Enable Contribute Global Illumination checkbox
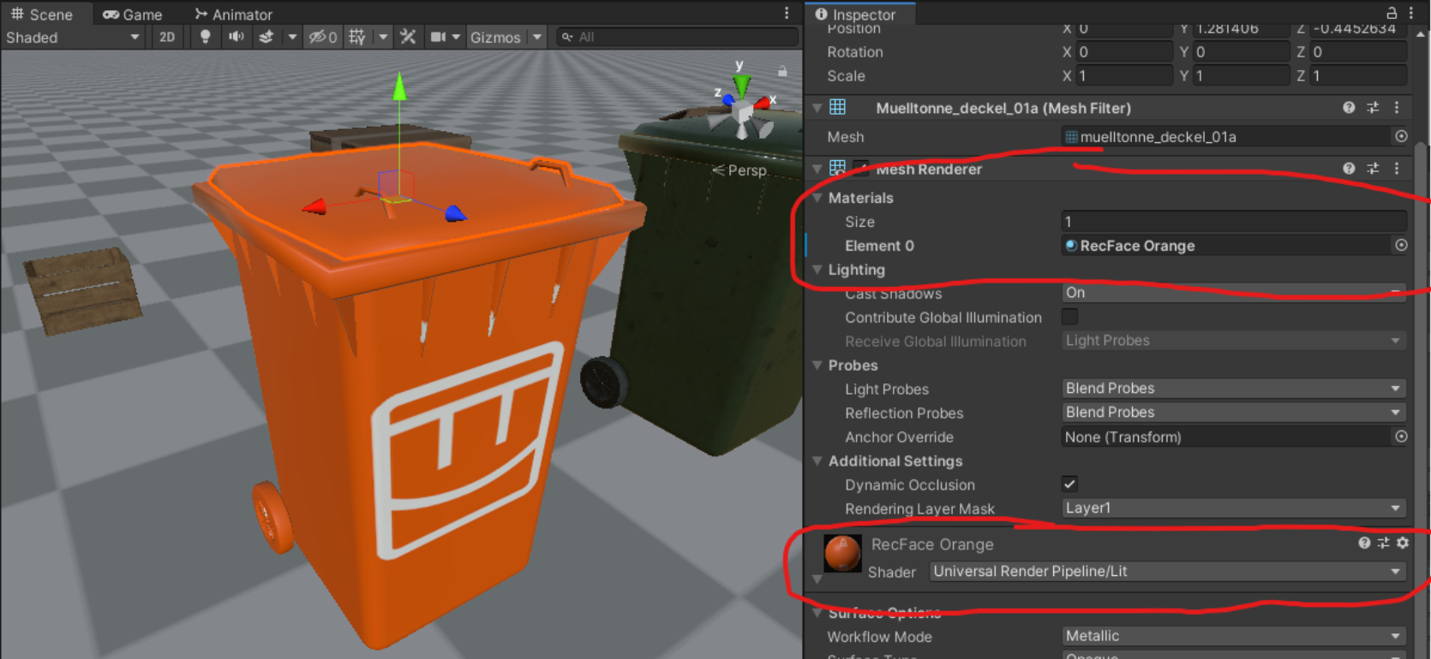This screenshot has width=1431, height=659. click(x=1069, y=318)
